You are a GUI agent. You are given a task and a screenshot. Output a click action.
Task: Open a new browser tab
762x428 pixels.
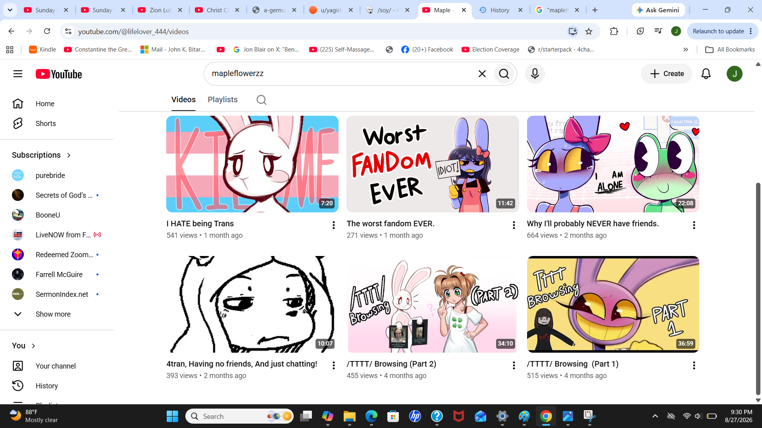pyautogui.click(x=595, y=10)
